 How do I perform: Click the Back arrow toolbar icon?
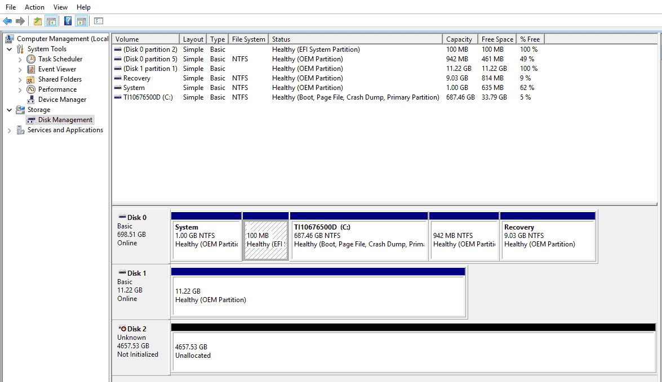pos(7,21)
